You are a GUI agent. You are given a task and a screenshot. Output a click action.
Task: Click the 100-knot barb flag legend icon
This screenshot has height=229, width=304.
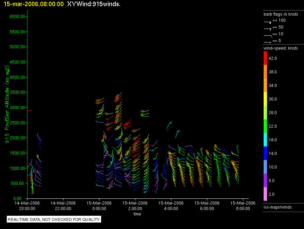pyautogui.click(x=268, y=22)
